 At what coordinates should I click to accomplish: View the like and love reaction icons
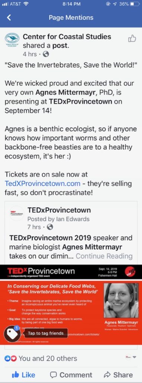pos(10,359)
